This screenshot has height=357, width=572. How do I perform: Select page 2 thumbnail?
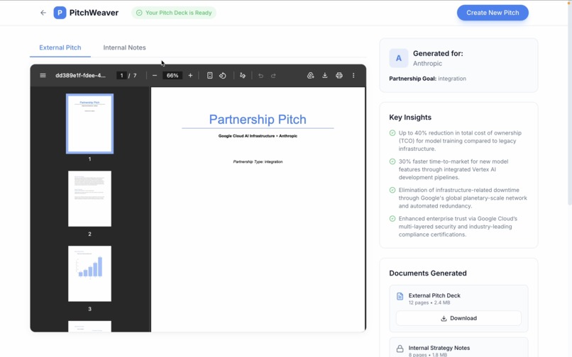tap(89, 198)
